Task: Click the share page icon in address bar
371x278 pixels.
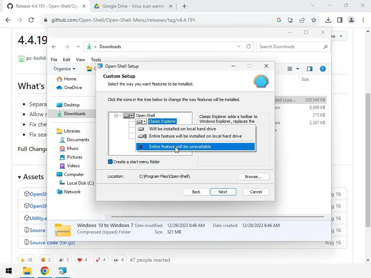Action: 302,20
